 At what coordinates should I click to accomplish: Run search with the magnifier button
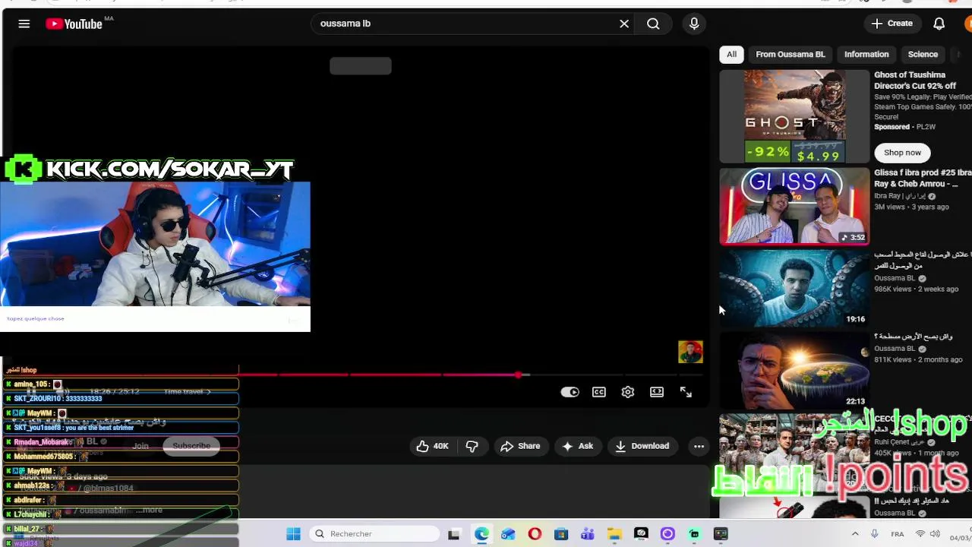(x=653, y=24)
